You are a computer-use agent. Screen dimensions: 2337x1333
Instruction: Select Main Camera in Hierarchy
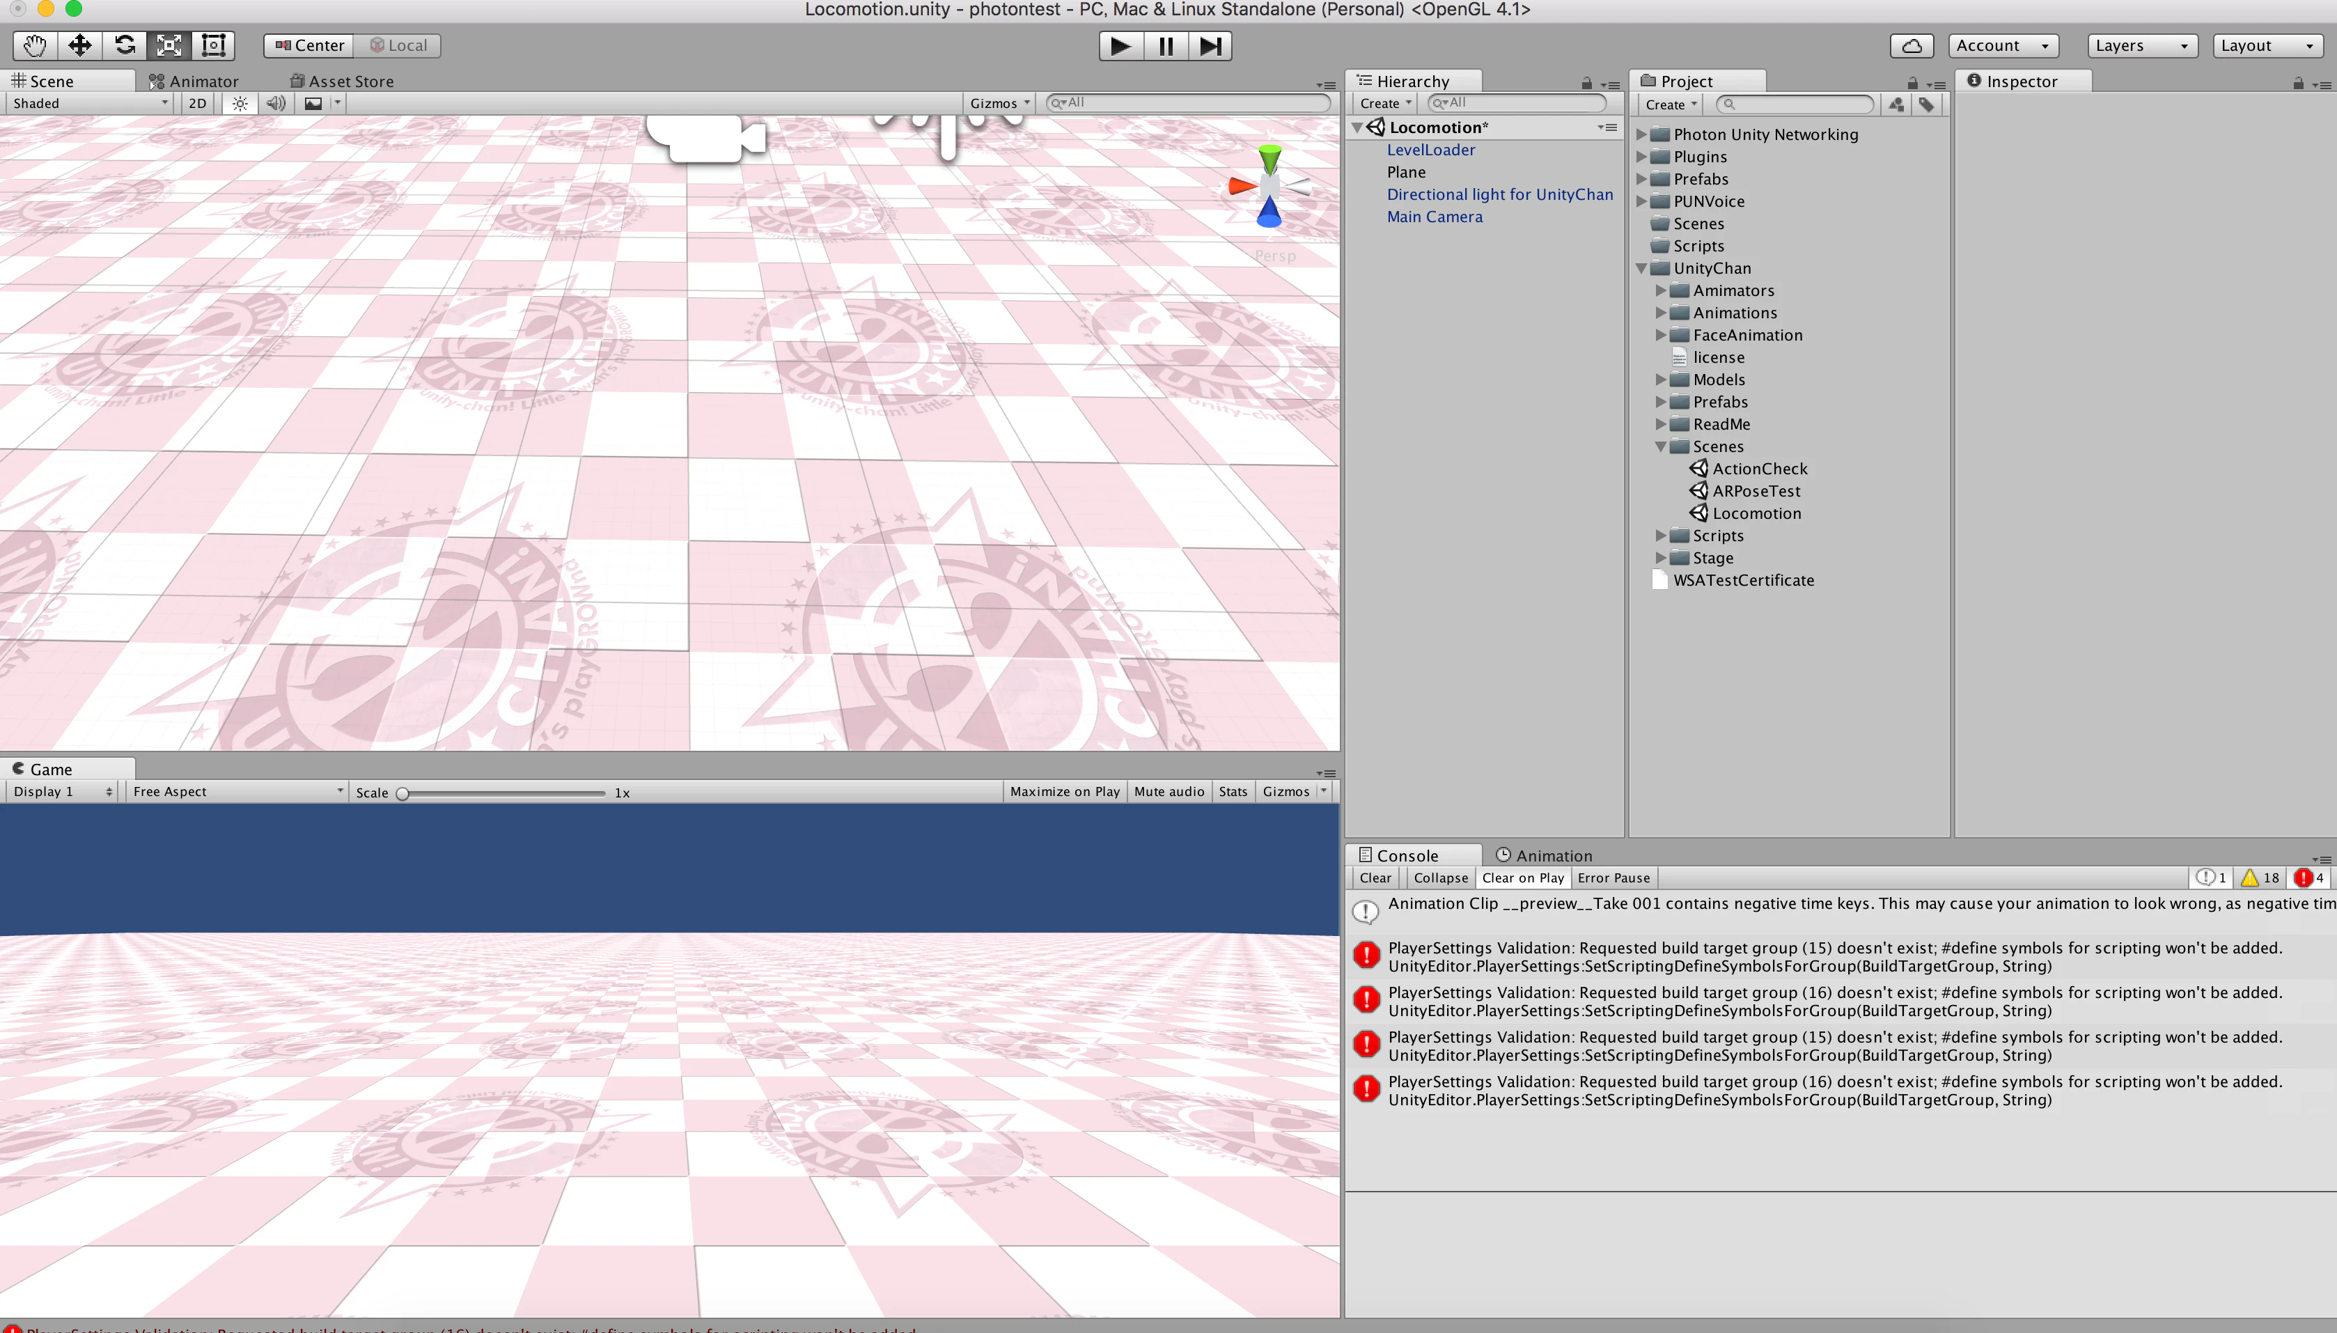[x=1435, y=217]
